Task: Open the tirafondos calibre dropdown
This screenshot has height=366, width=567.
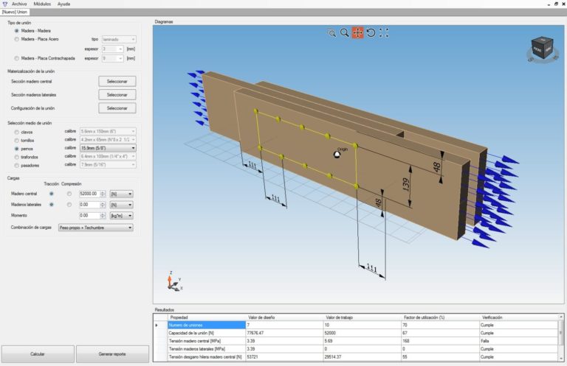Action: tap(108, 156)
